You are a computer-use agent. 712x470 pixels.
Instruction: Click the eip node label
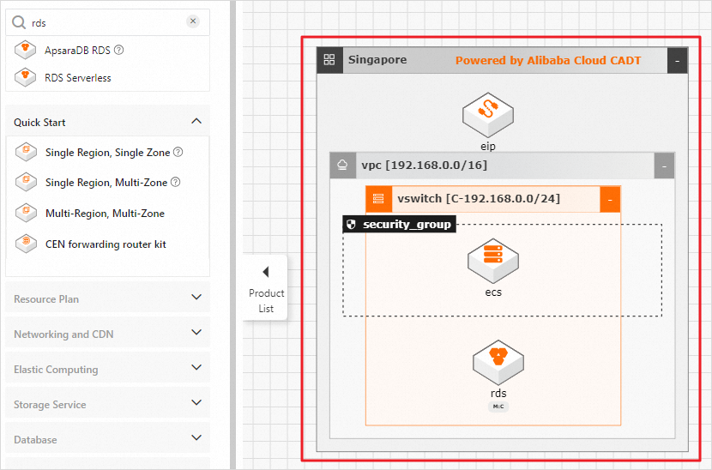point(488,146)
